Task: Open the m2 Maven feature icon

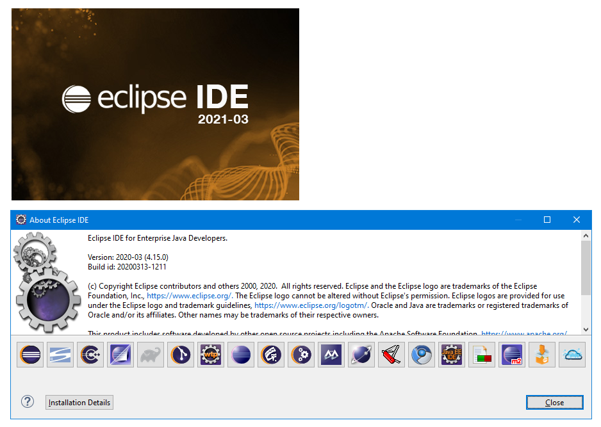Action: 512,355
